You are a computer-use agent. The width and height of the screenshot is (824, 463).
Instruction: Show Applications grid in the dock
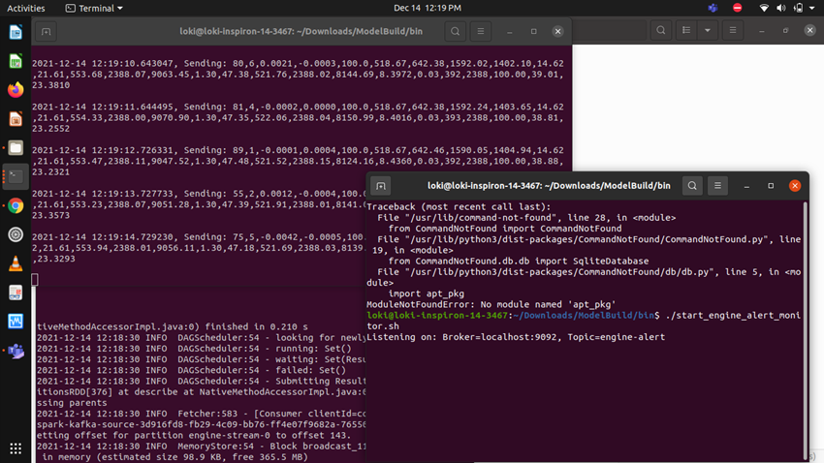point(16,448)
